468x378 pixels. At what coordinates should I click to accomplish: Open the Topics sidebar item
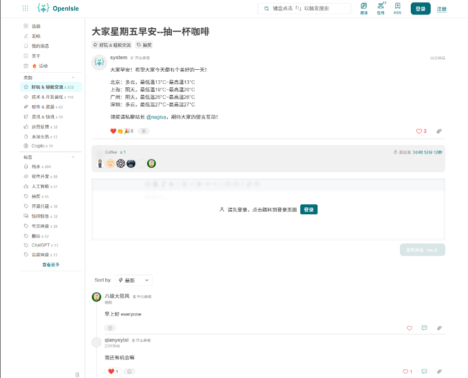[51, 26]
